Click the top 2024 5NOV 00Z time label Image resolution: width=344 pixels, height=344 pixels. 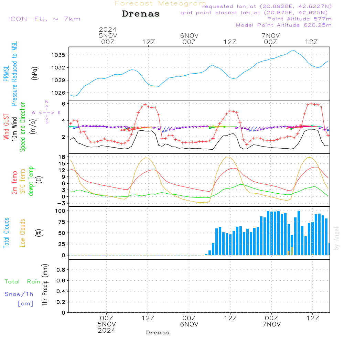point(108,36)
